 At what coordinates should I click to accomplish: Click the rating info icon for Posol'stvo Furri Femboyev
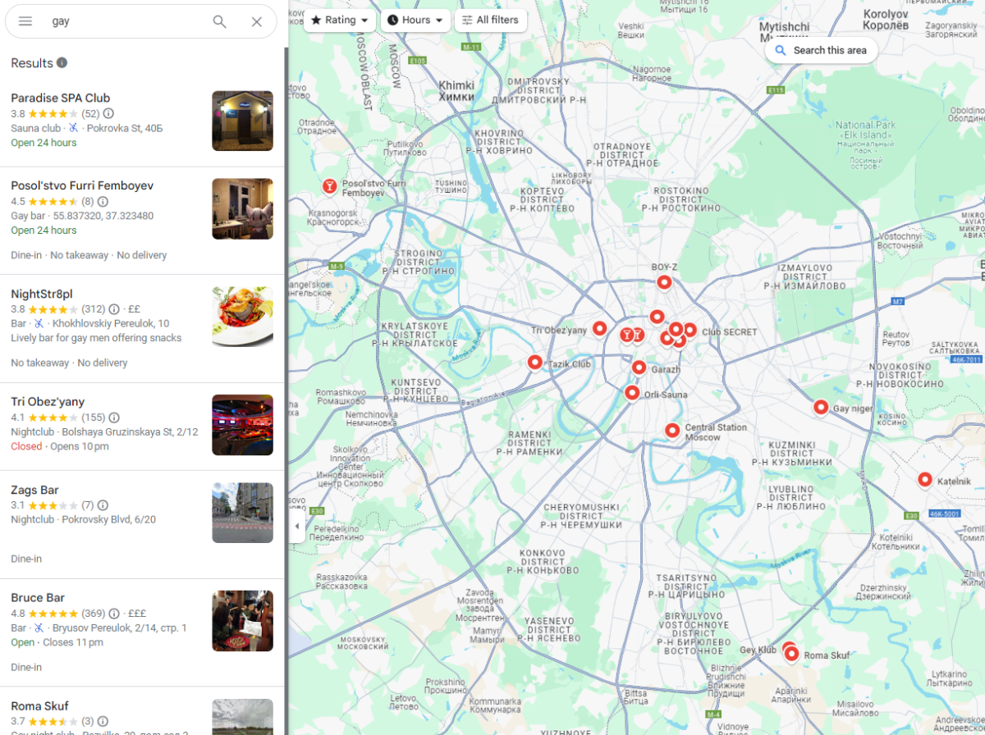tap(103, 202)
